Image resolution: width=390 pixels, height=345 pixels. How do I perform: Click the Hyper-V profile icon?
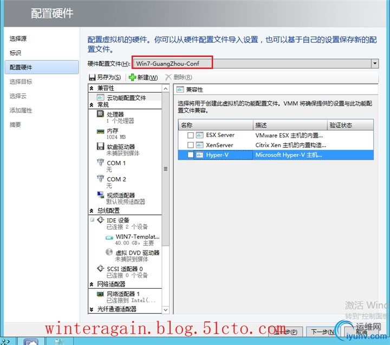(199, 155)
